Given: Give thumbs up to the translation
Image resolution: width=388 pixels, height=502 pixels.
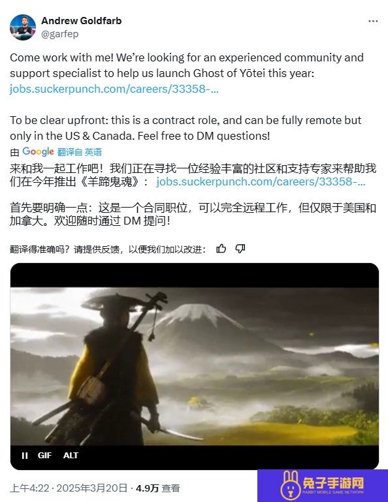Looking at the screenshot, I should pyautogui.click(x=221, y=249).
